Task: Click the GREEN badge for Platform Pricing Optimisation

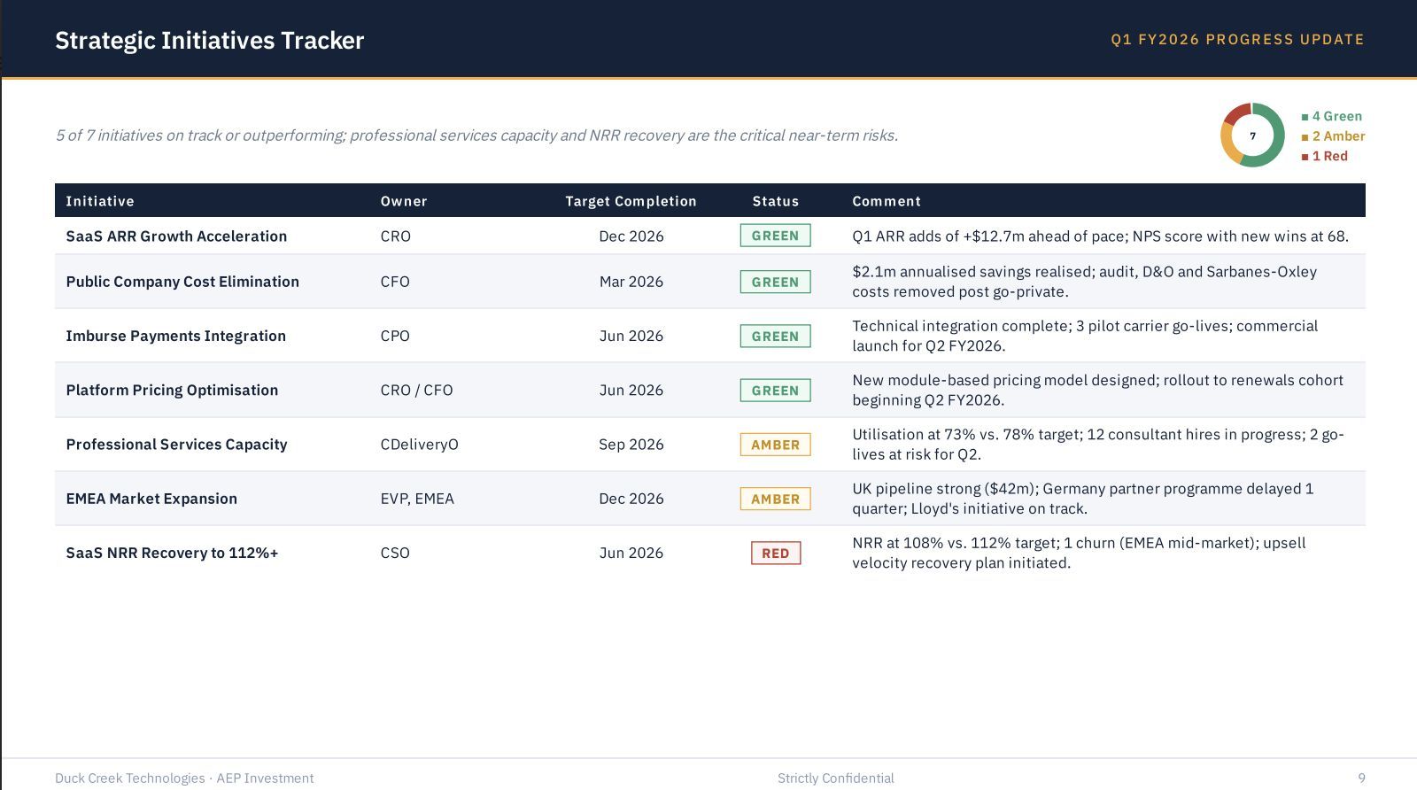Action: 775,390
